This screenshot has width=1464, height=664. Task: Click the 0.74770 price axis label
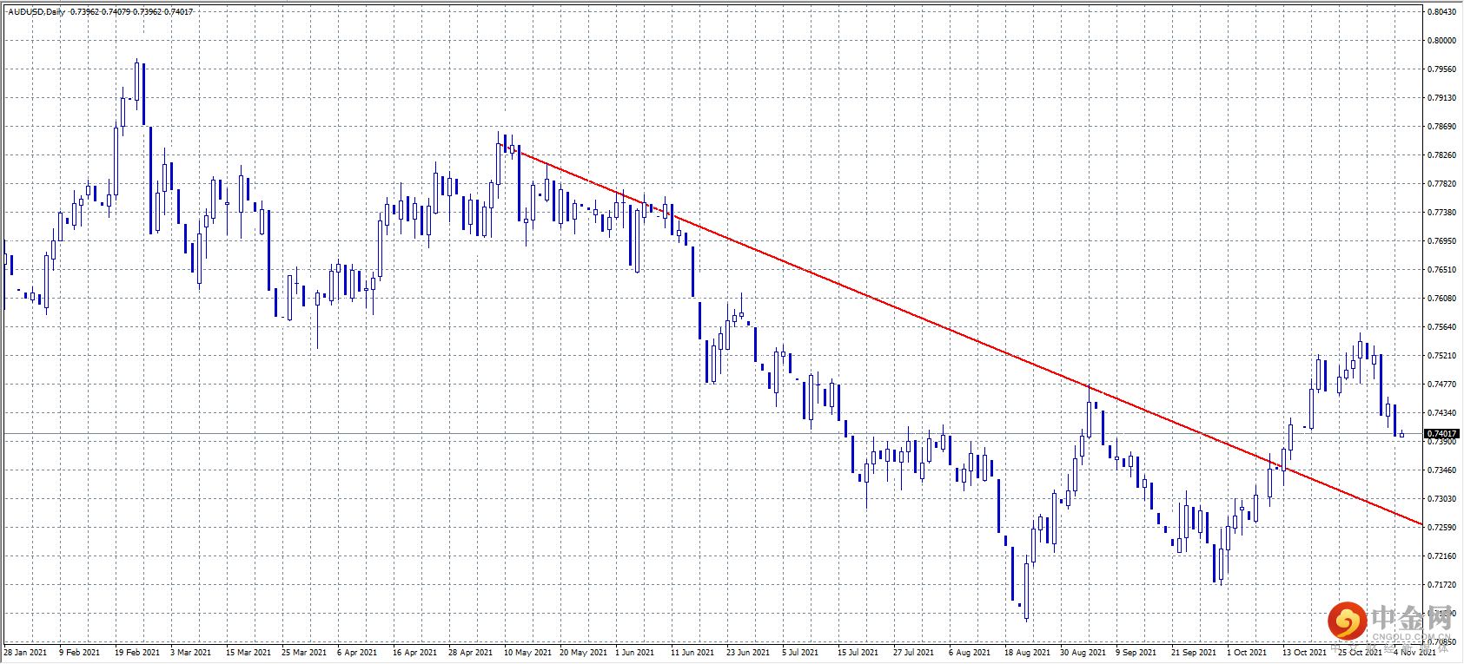pos(1442,385)
